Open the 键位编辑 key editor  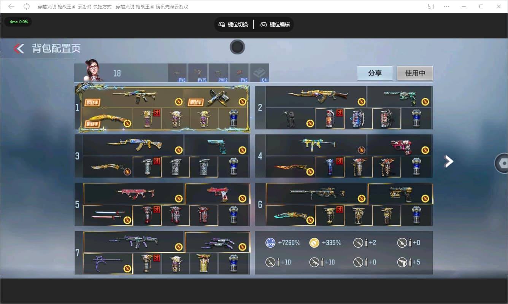tap(275, 24)
